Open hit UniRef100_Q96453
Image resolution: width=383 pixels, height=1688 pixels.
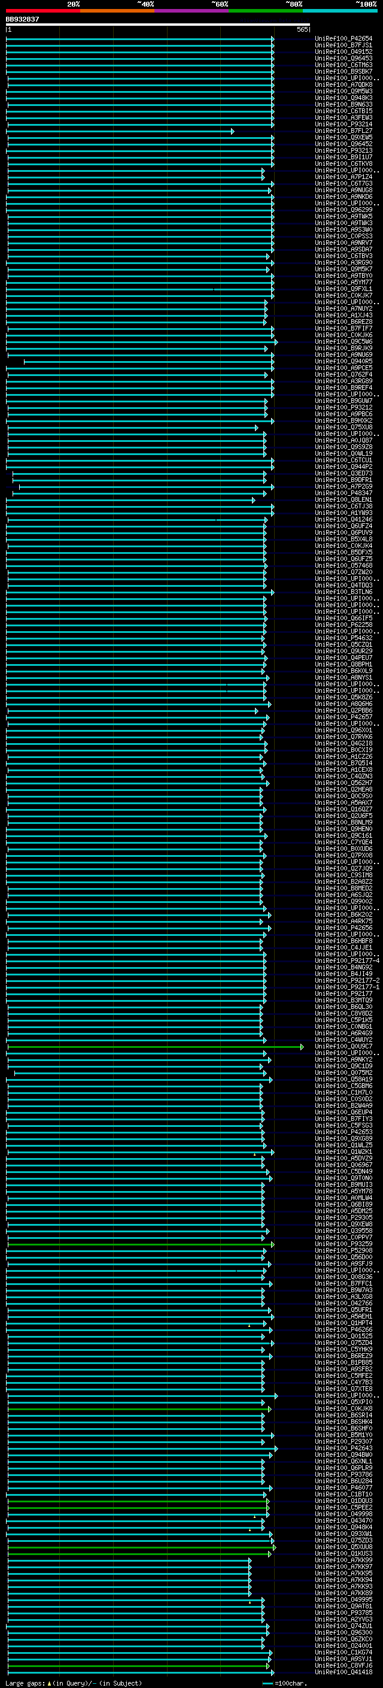(x=344, y=58)
